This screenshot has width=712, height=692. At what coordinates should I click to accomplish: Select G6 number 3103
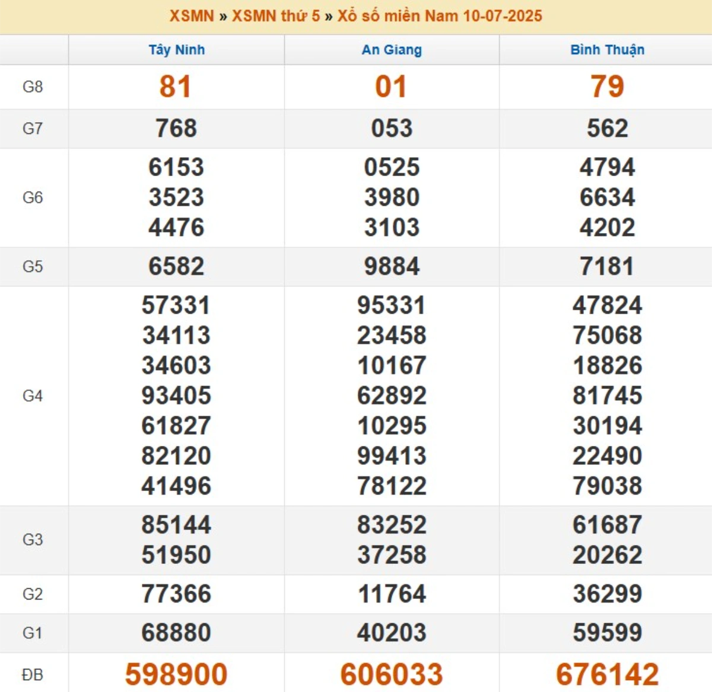[392, 228]
